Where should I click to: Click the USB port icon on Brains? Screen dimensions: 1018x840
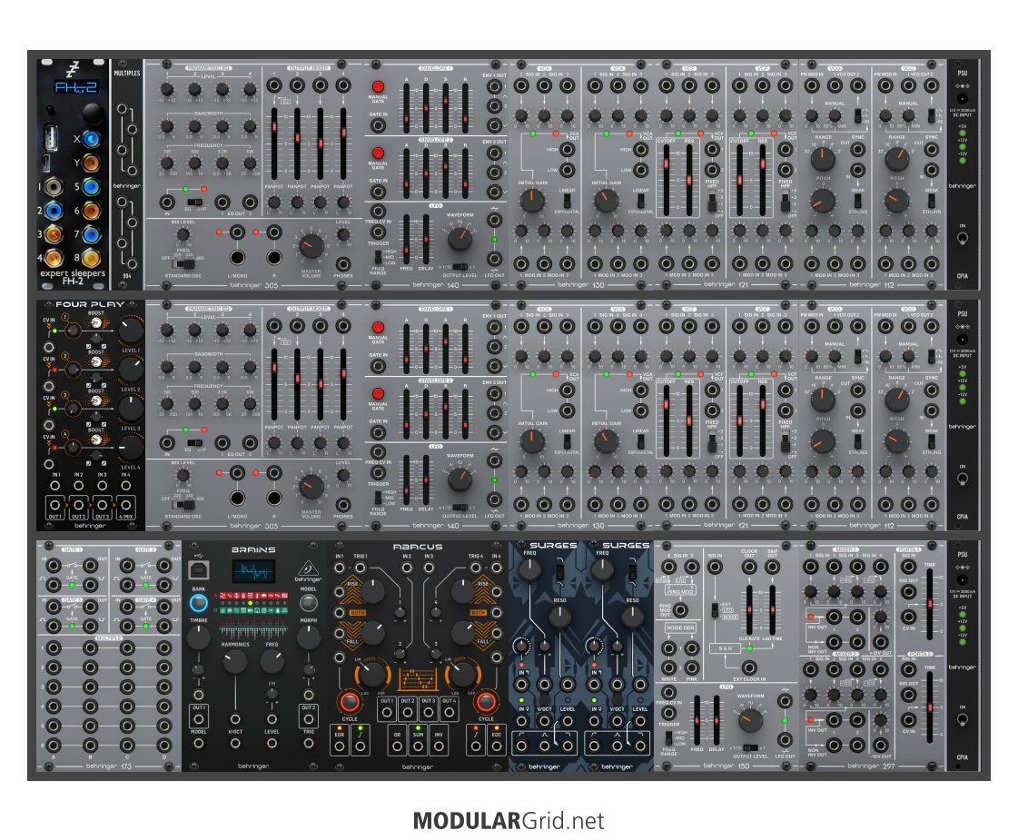pos(200,568)
